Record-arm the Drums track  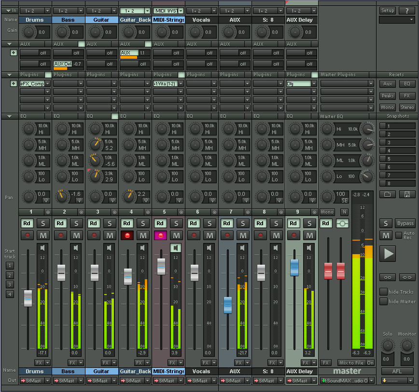click(28, 235)
